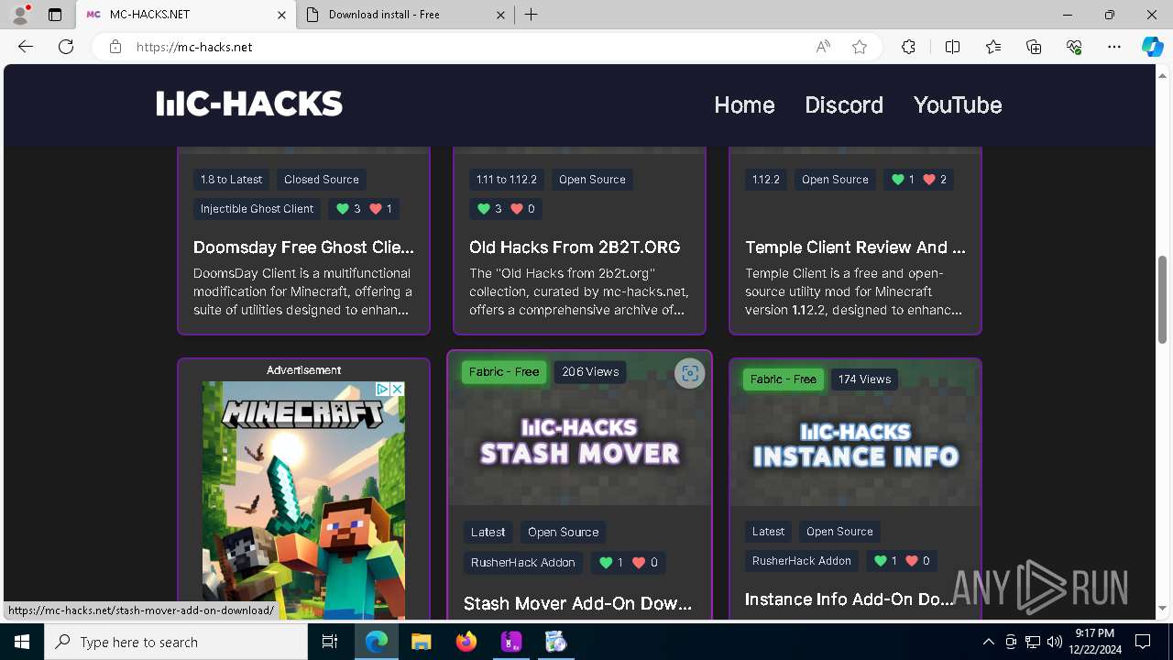Close the Minecraft advertisement X icon
The width and height of the screenshot is (1173, 660).
(x=398, y=389)
